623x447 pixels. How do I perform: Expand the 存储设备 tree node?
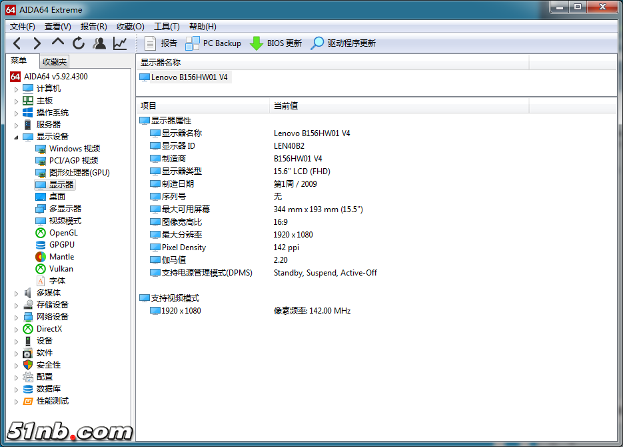point(17,305)
